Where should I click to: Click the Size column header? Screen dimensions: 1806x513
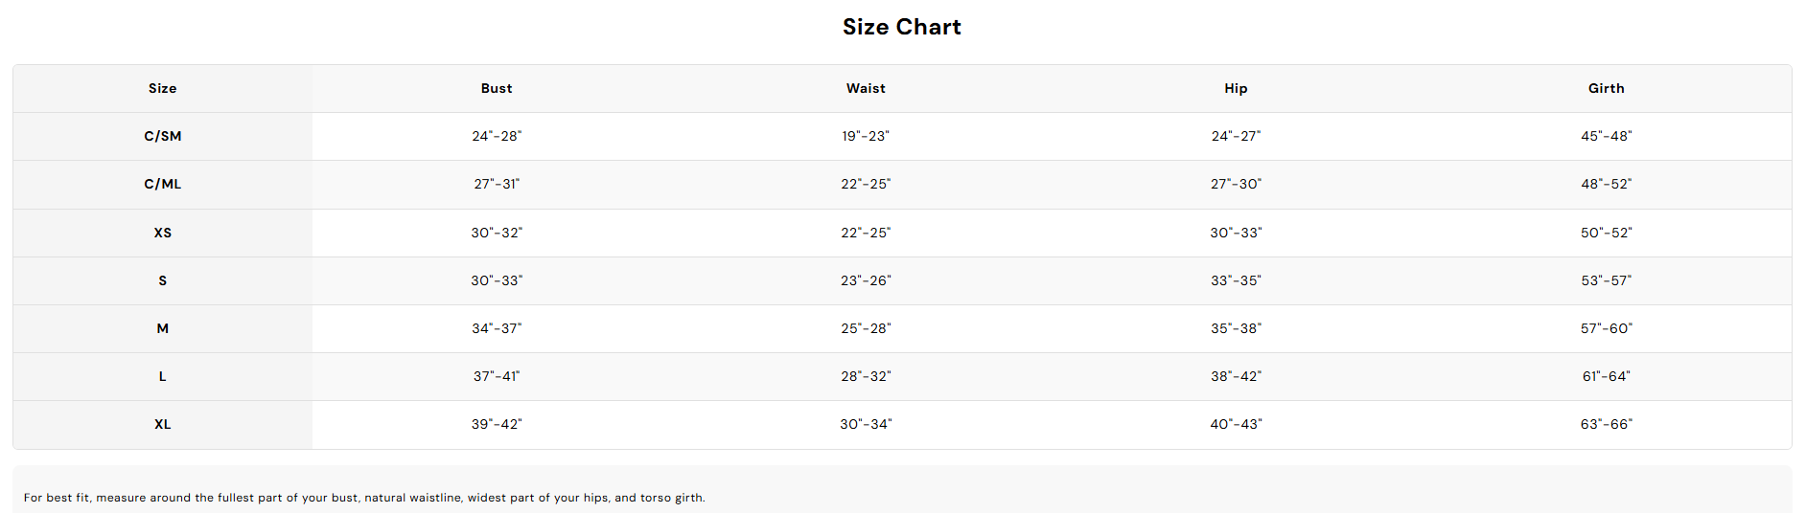coord(163,88)
